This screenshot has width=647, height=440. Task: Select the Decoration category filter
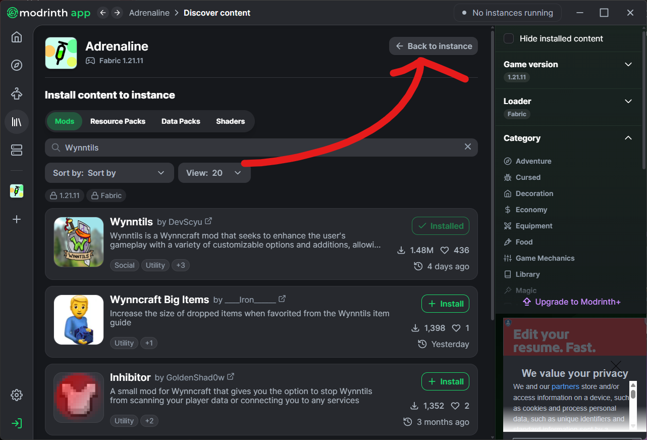[x=528, y=193]
